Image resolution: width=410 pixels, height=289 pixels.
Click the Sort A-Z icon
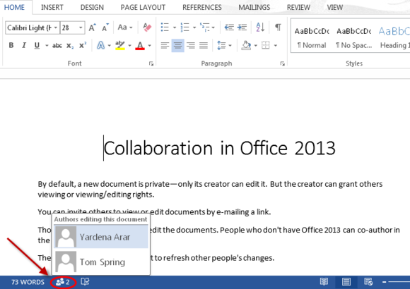coord(260,27)
